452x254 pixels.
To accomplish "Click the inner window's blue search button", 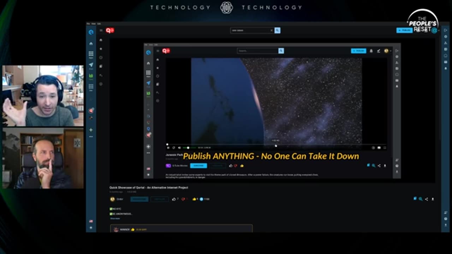I will coord(281,51).
